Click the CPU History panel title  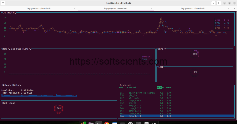click(x=9, y=13)
